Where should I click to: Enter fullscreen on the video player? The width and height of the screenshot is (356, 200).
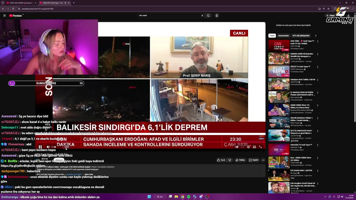(260, 147)
